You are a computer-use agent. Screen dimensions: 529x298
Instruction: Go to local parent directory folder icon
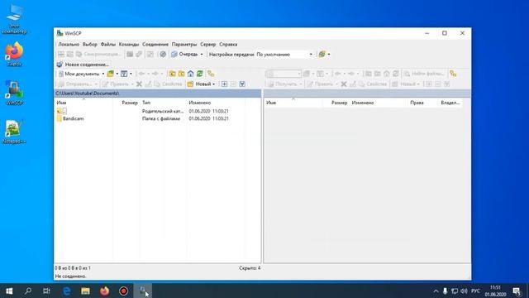173,74
